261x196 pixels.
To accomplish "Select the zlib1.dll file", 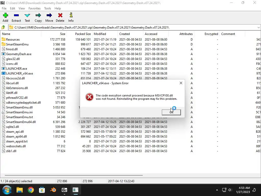I will pyautogui.click(x=11, y=151).
